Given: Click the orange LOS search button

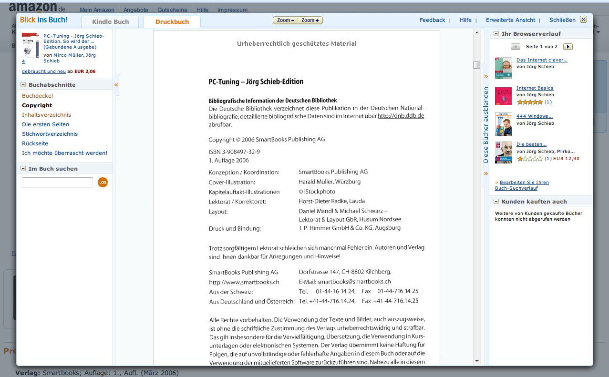Looking at the screenshot, I should click(103, 182).
